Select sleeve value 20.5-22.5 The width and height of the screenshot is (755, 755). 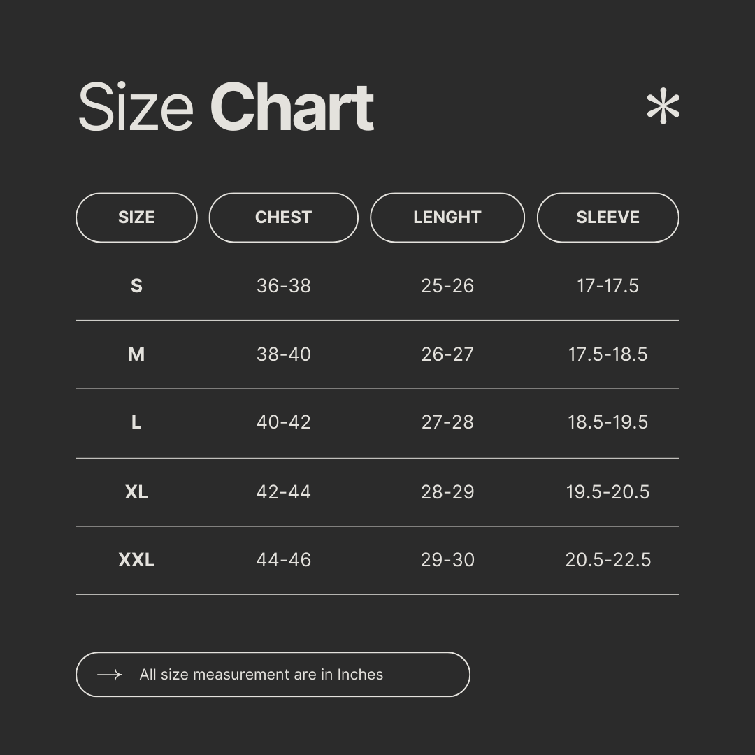pos(607,560)
